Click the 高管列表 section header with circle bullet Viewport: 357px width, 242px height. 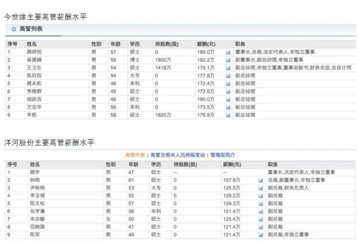point(30,29)
